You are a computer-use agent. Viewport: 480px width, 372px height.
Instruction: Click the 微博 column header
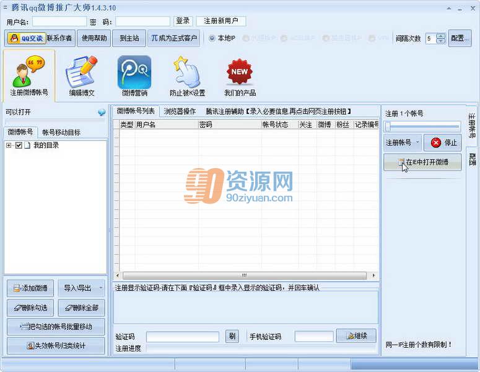tap(326, 125)
